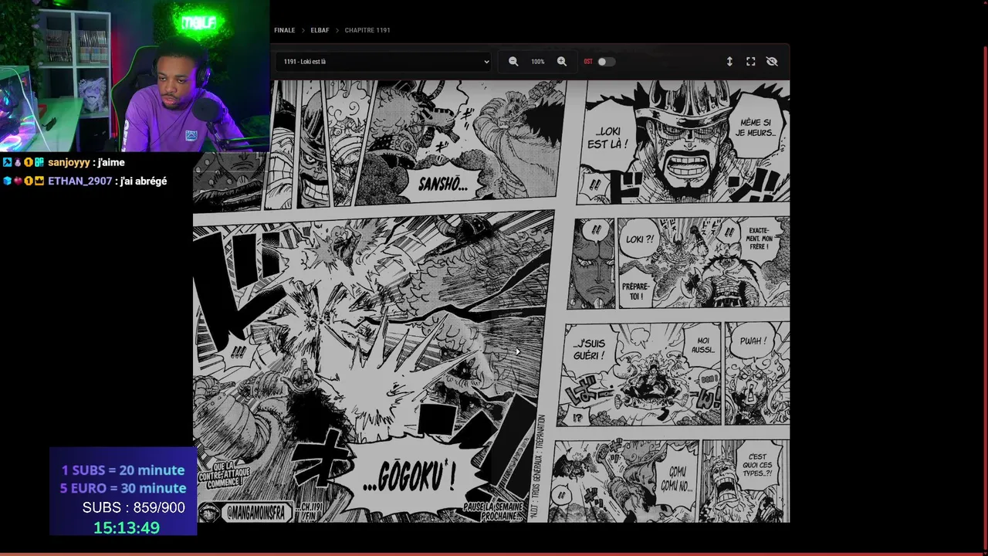
Task: Hide the reader interface with eye icon
Action: 772,62
